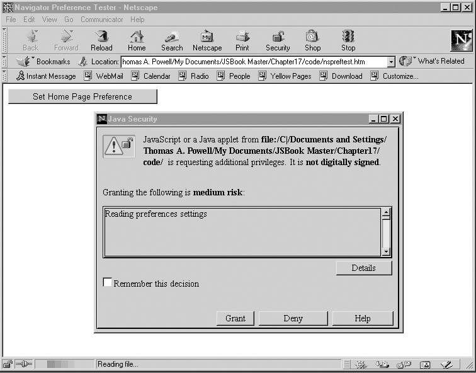The image size is (476, 373).
Task: Go to Home page via toolbar
Action: (137, 40)
